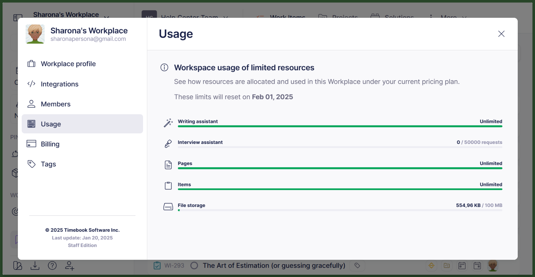Viewport: 535px width, 277px height.
Task: Click the Writing assistant wand icon
Action: point(168,123)
